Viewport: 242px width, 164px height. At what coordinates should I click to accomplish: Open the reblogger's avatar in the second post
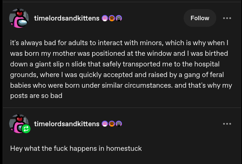[x=17, y=122]
